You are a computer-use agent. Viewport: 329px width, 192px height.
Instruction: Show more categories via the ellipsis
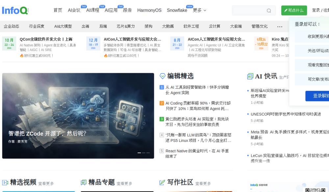click(x=280, y=26)
